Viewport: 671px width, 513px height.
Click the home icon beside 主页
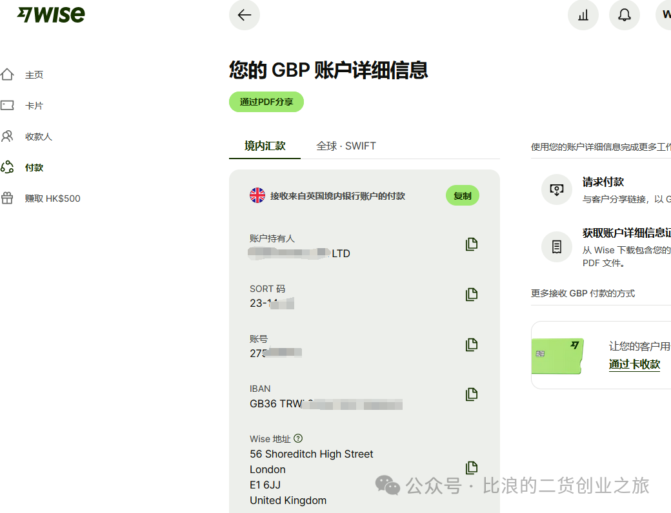pyautogui.click(x=7, y=74)
